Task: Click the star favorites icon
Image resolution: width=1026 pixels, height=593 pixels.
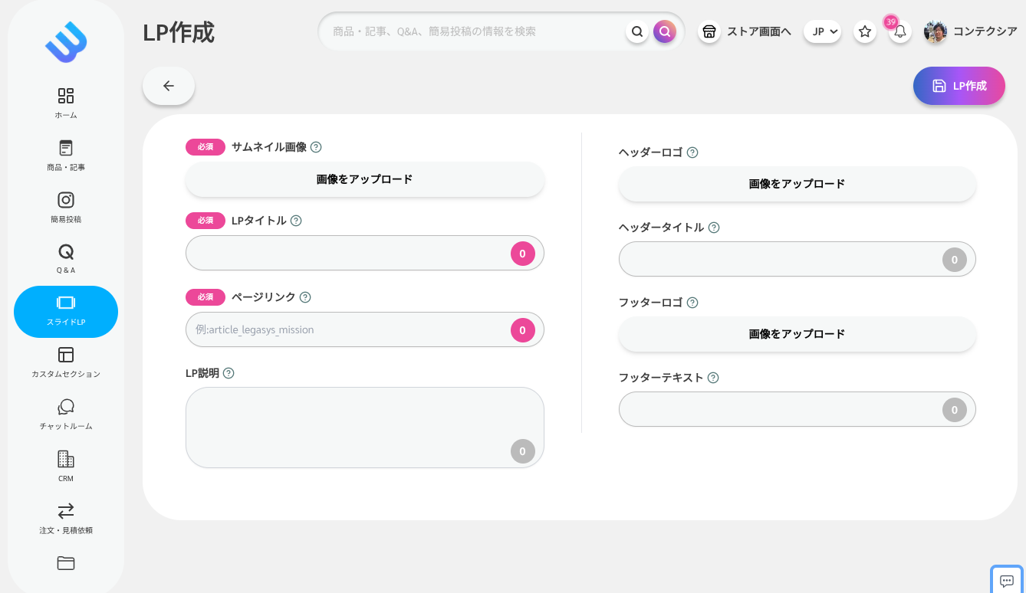Action: pyautogui.click(x=865, y=31)
